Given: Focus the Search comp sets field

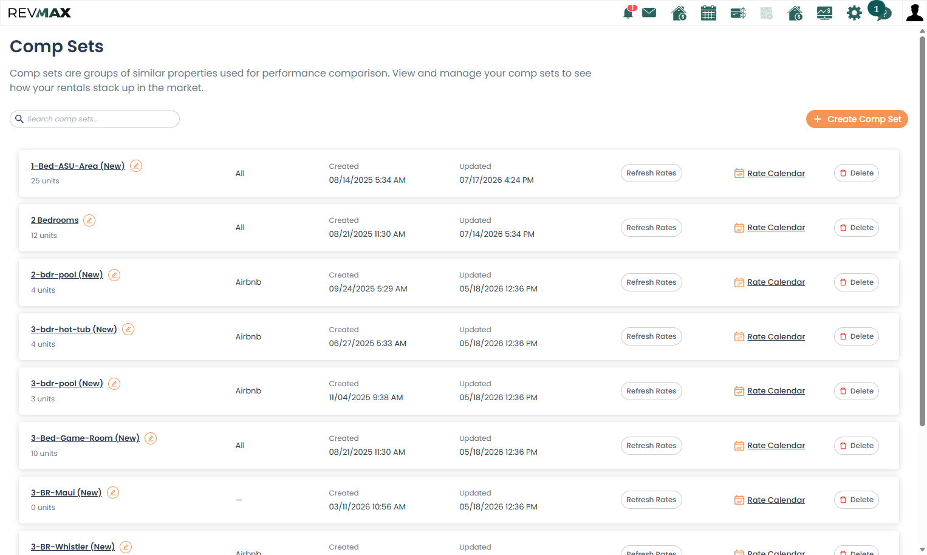Looking at the screenshot, I should pos(95,119).
